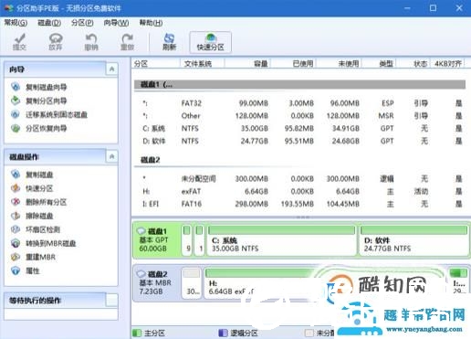471x339 pixels.
Task: Click 快速分区 icon in 磁盘操作 sidebar
Action: pyautogui.click(x=16, y=188)
